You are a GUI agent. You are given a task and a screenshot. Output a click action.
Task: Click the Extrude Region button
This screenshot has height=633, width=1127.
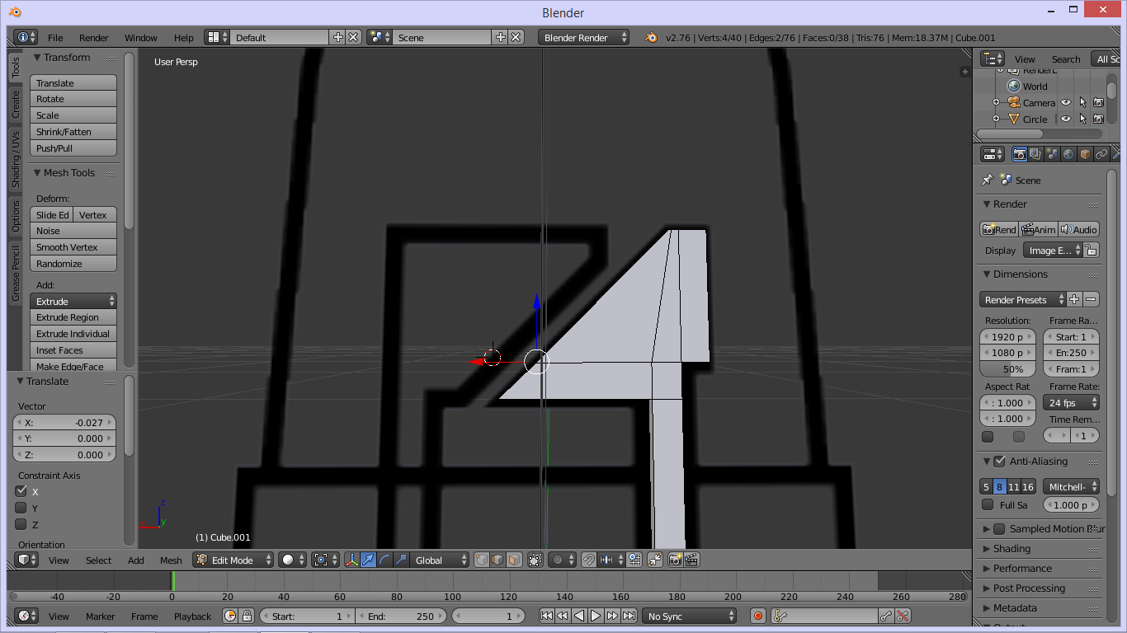73,317
